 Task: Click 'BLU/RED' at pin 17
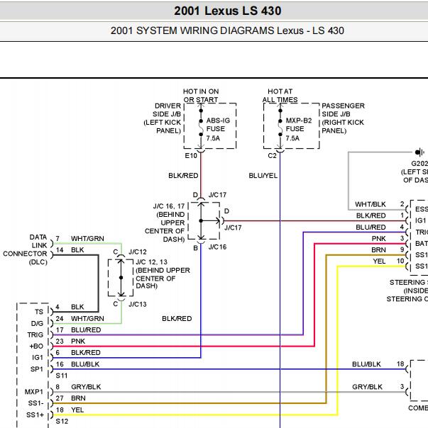tap(86, 330)
